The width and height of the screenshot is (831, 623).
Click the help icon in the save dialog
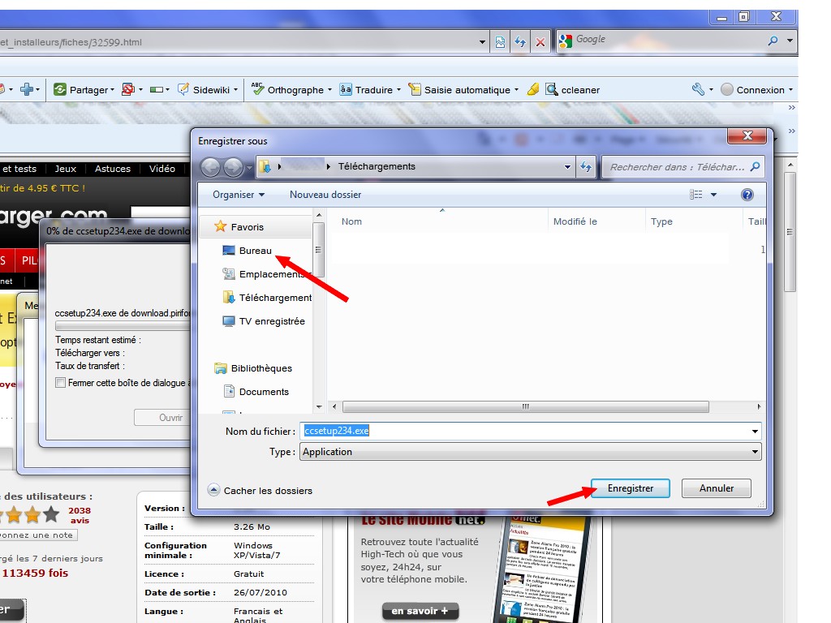coord(747,195)
